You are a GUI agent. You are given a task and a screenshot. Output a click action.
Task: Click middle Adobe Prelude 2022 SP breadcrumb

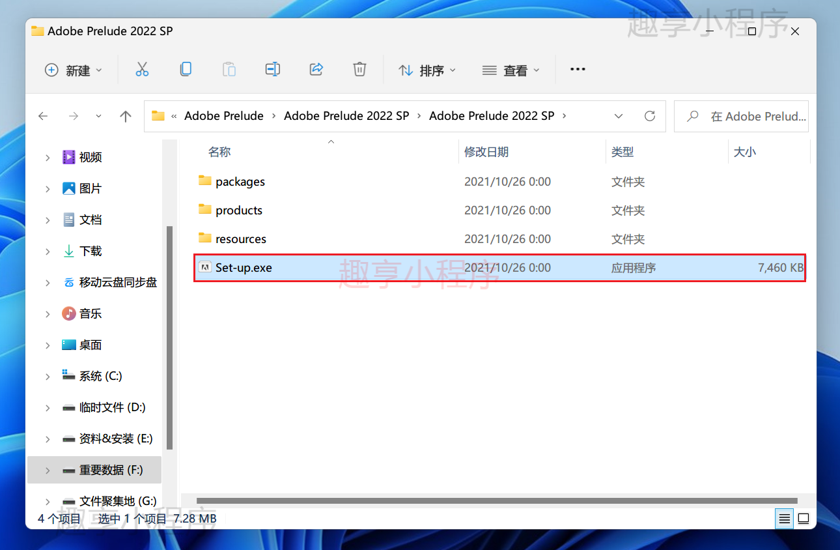346,116
